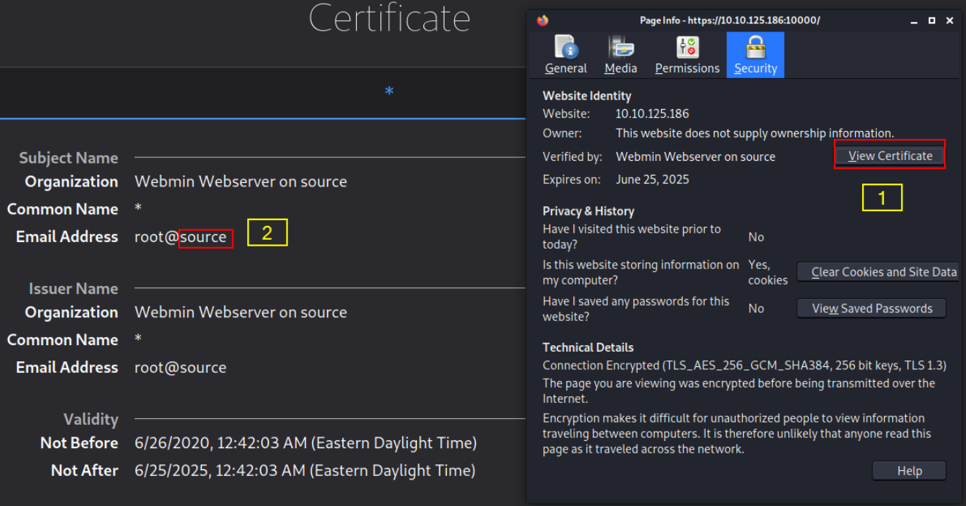Click the 'Yes, cookies' storage answer
966x506 pixels.
tap(768, 272)
